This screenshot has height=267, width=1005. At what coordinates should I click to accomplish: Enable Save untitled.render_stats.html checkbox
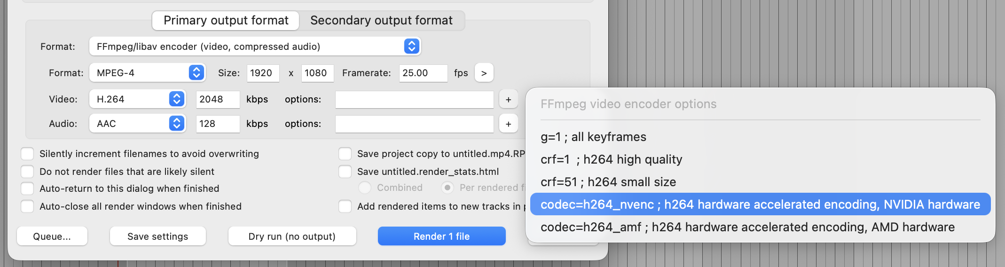click(x=345, y=172)
